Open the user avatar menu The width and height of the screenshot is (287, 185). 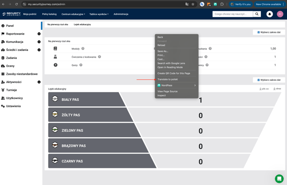tap(280, 14)
